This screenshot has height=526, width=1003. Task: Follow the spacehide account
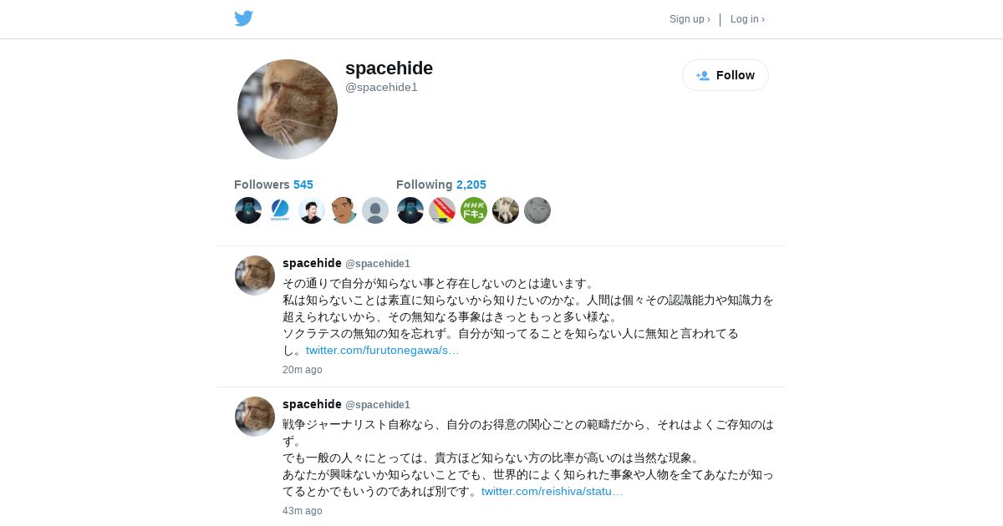(726, 75)
